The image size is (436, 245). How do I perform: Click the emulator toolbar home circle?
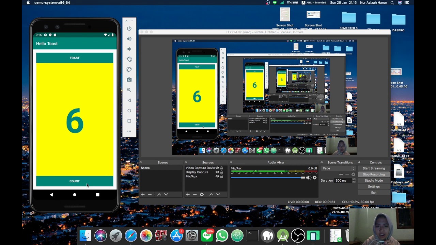click(129, 111)
